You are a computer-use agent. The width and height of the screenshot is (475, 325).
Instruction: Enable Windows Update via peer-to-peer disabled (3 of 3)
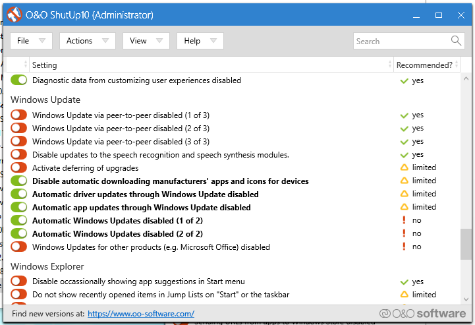pos(19,141)
